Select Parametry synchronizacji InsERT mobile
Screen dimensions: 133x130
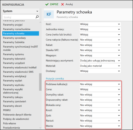[x=20, y=48]
